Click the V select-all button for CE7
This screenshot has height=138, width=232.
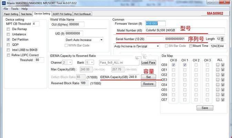tap(223, 100)
